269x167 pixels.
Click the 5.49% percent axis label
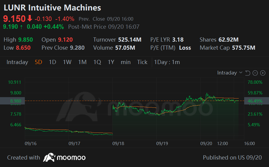point(254,125)
